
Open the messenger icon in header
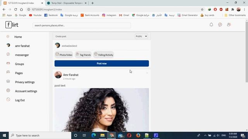tap(220, 25)
